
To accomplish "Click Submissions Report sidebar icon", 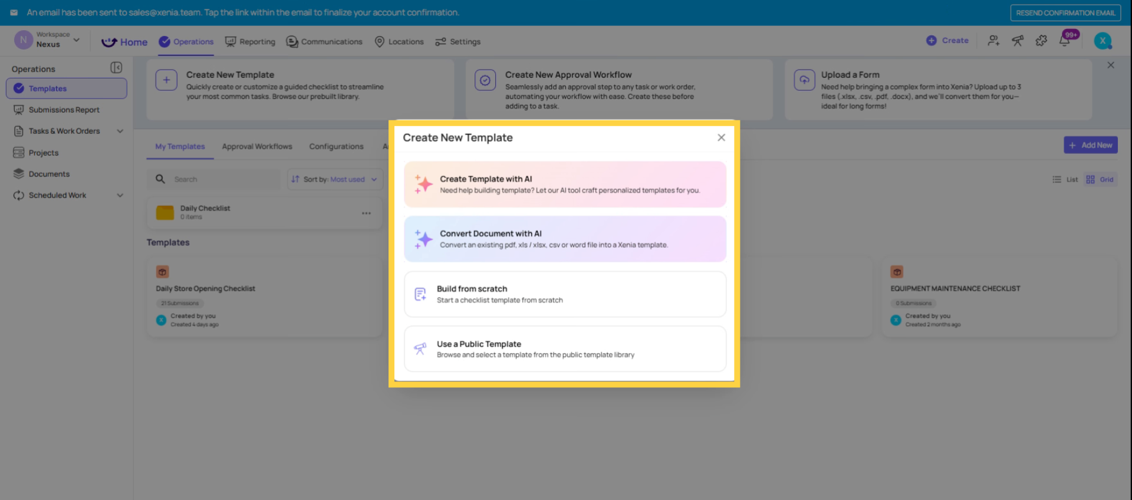I will tap(19, 110).
